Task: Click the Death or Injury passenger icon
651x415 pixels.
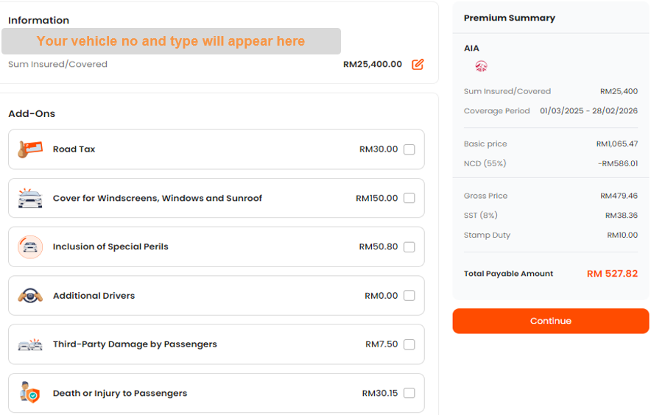Action: click(x=30, y=393)
